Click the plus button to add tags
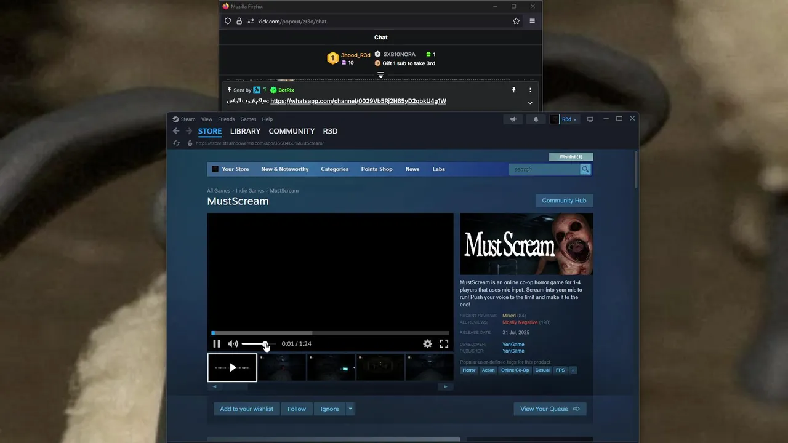Image resolution: width=788 pixels, height=443 pixels. click(x=573, y=370)
